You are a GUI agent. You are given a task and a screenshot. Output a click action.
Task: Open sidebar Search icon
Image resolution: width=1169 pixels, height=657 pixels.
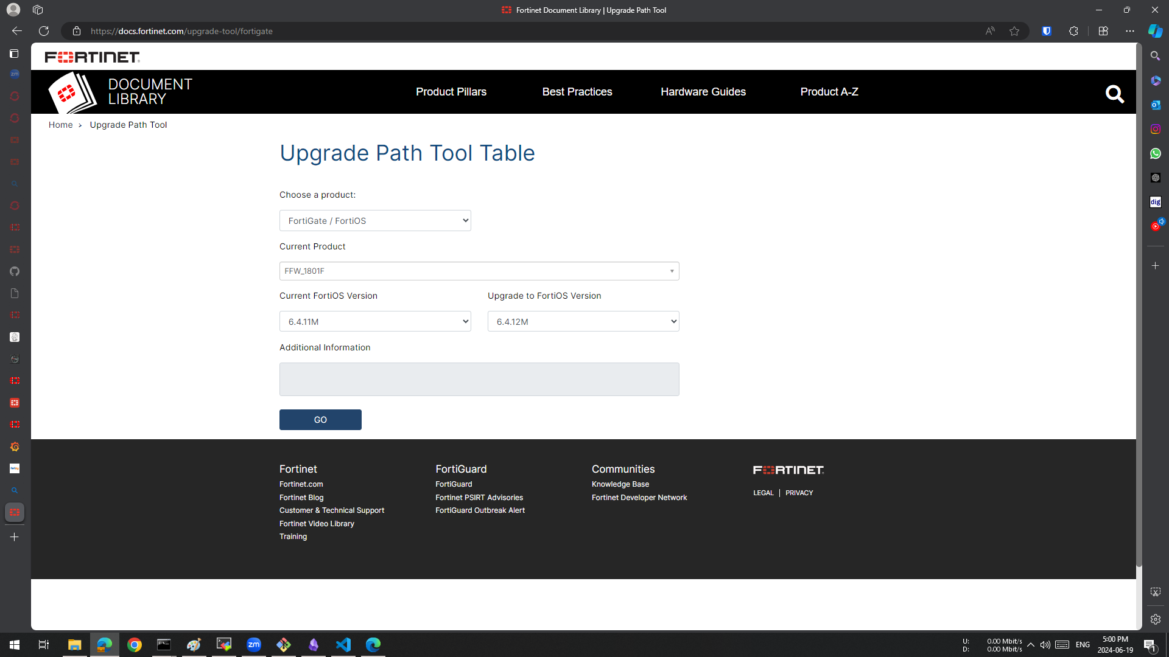1155,56
